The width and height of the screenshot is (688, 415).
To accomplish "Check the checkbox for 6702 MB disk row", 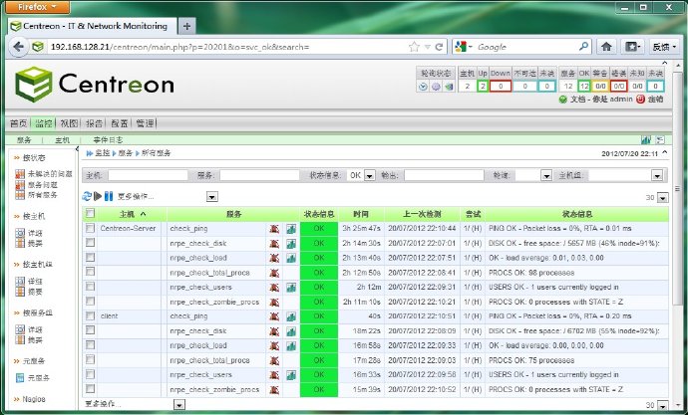I will pos(90,330).
